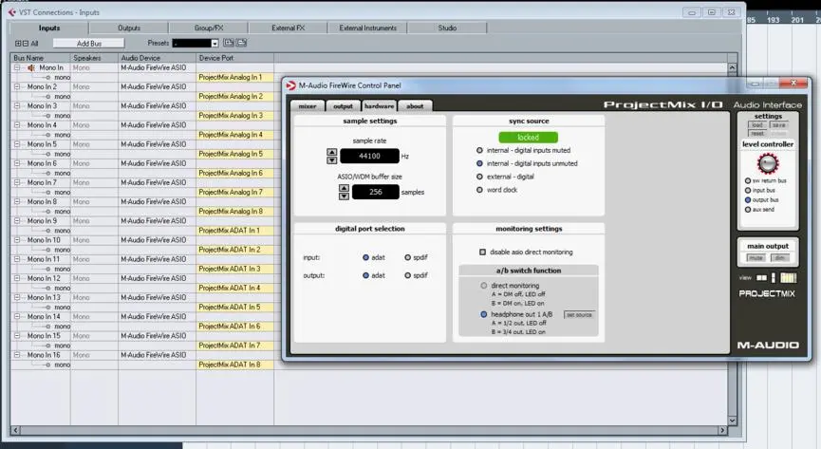The height and width of the screenshot is (449, 821).
Task: Click the reset settings button
Action: pos(757,134)
